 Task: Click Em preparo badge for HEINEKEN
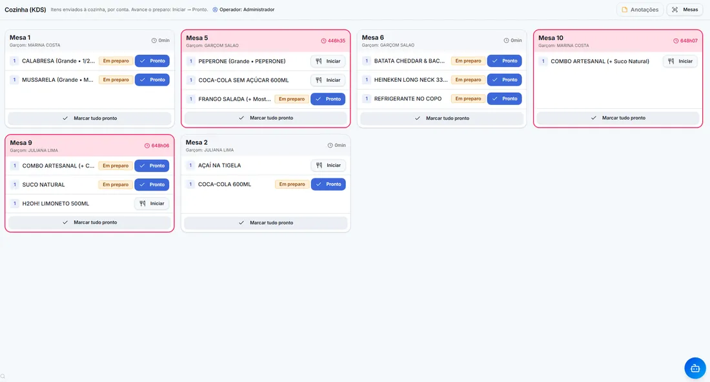coord(468,80)
